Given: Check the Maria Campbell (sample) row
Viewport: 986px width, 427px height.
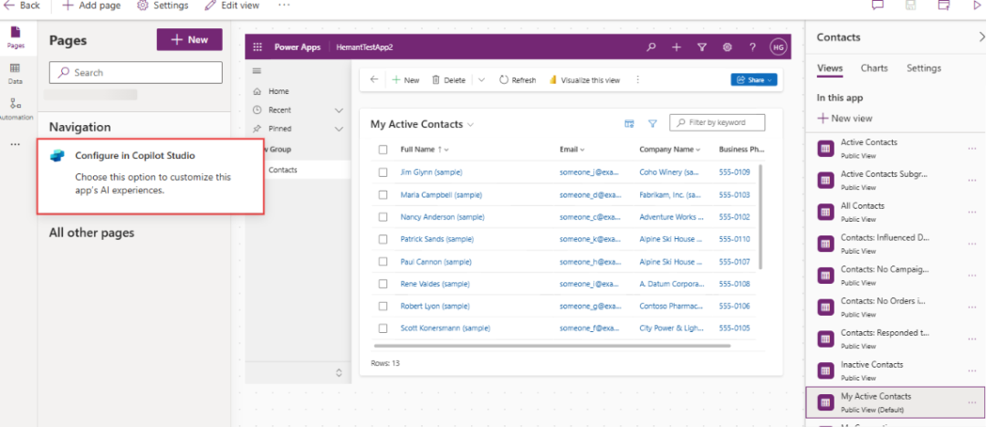Looking at the screenshot, I should coord(383,195).
